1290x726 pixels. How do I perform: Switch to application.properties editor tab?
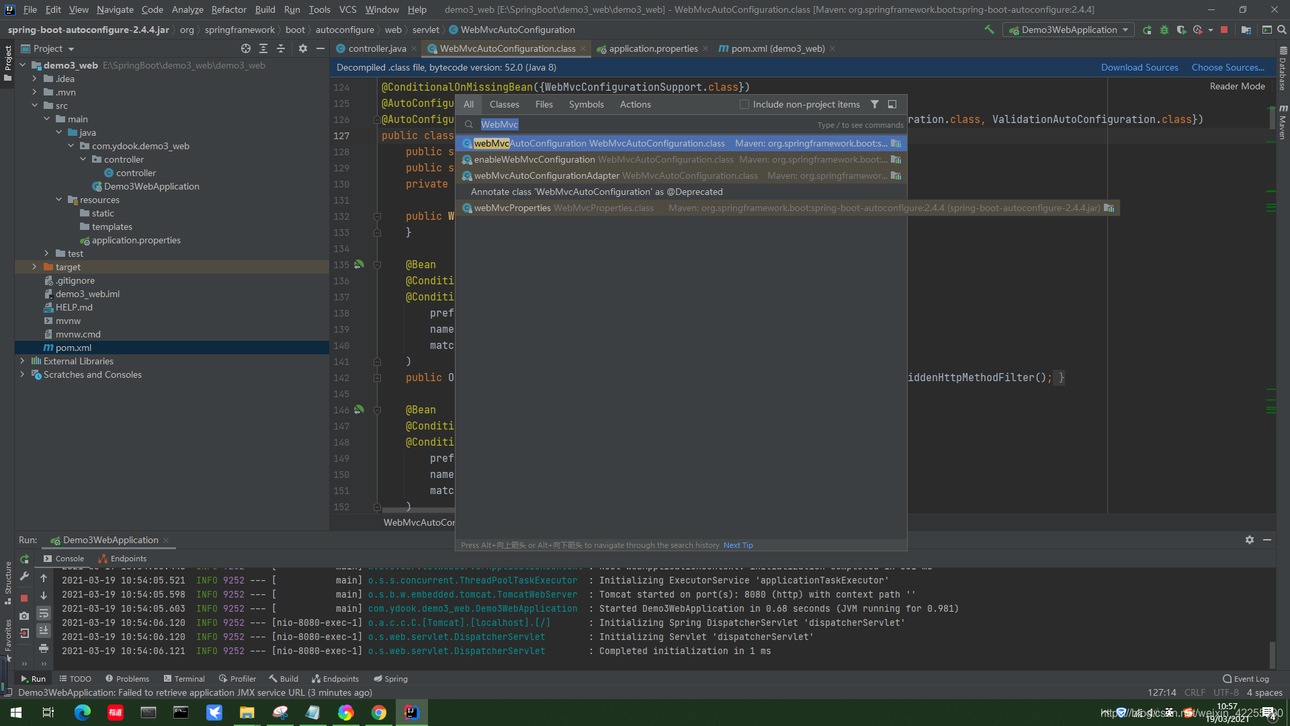(x=652, y=48)
